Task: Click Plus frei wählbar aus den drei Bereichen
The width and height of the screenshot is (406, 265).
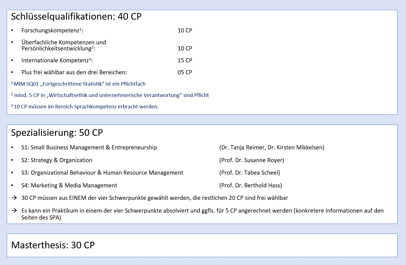Action: 74,72
